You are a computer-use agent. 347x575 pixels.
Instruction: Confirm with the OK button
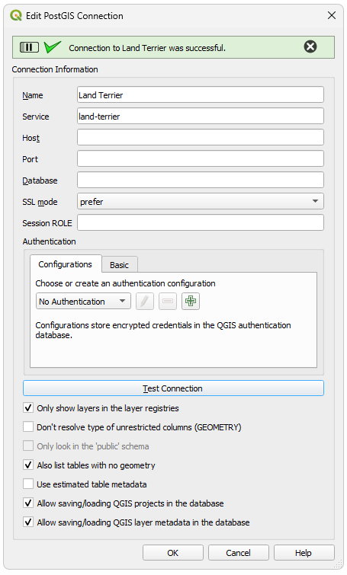point(173,553)
